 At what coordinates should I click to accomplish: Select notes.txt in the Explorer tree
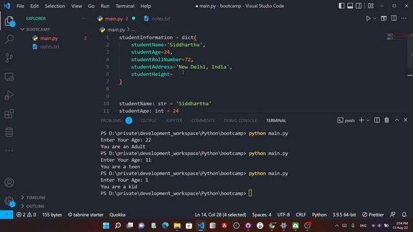50,47
